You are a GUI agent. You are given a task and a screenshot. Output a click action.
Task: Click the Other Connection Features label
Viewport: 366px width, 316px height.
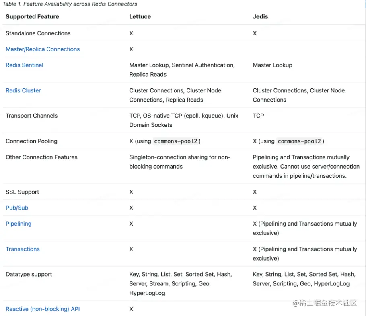41,157
